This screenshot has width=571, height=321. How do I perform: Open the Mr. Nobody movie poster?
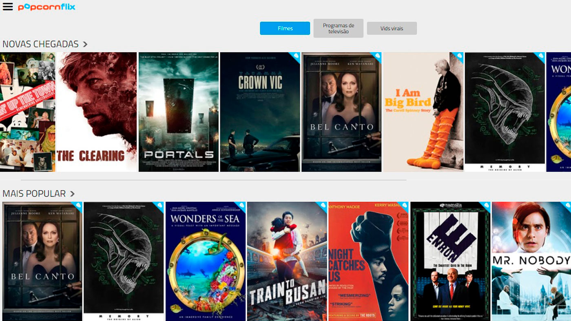(531, 262)
